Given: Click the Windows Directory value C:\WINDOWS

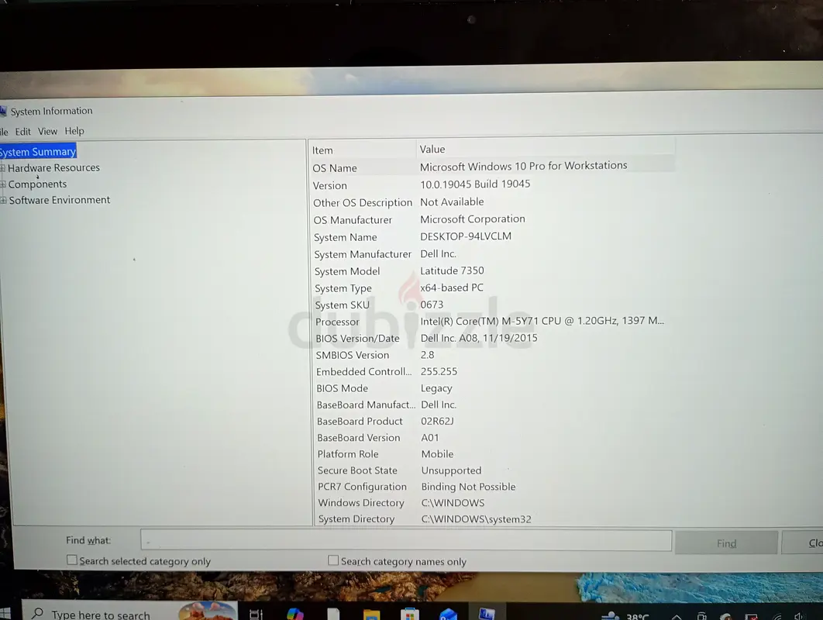Looking at the screenshot, I should (x=453, y=503).
